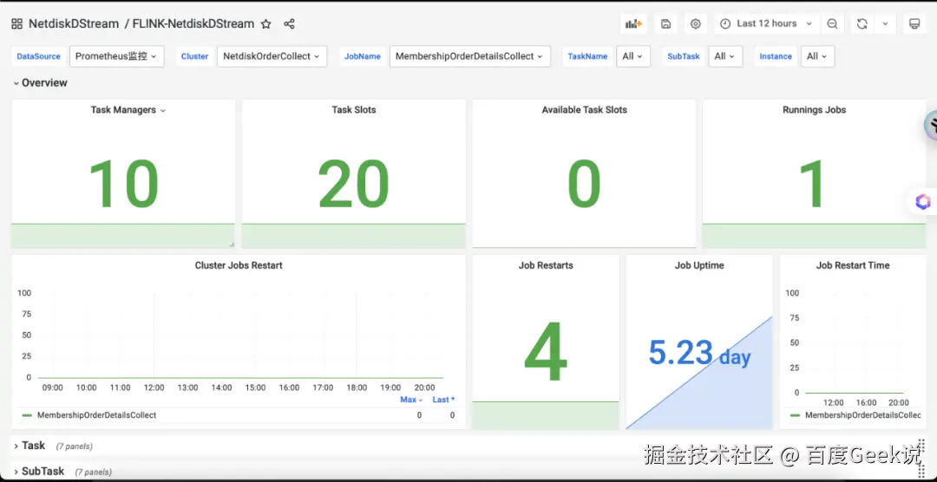
Task: Click the TaskName variable label
Action: pyautogui.click(x=587, y=56)
